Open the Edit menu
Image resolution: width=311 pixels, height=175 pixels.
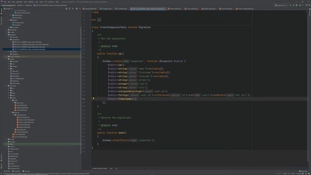(9, 2)
